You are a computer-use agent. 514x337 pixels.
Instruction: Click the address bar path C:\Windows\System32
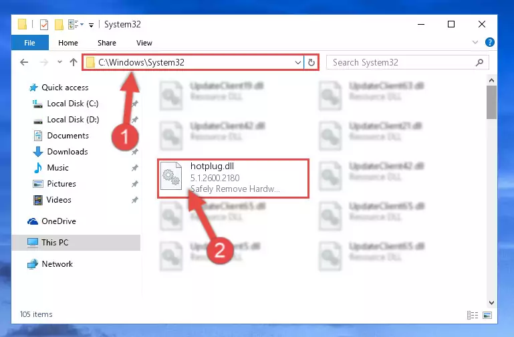141,62
